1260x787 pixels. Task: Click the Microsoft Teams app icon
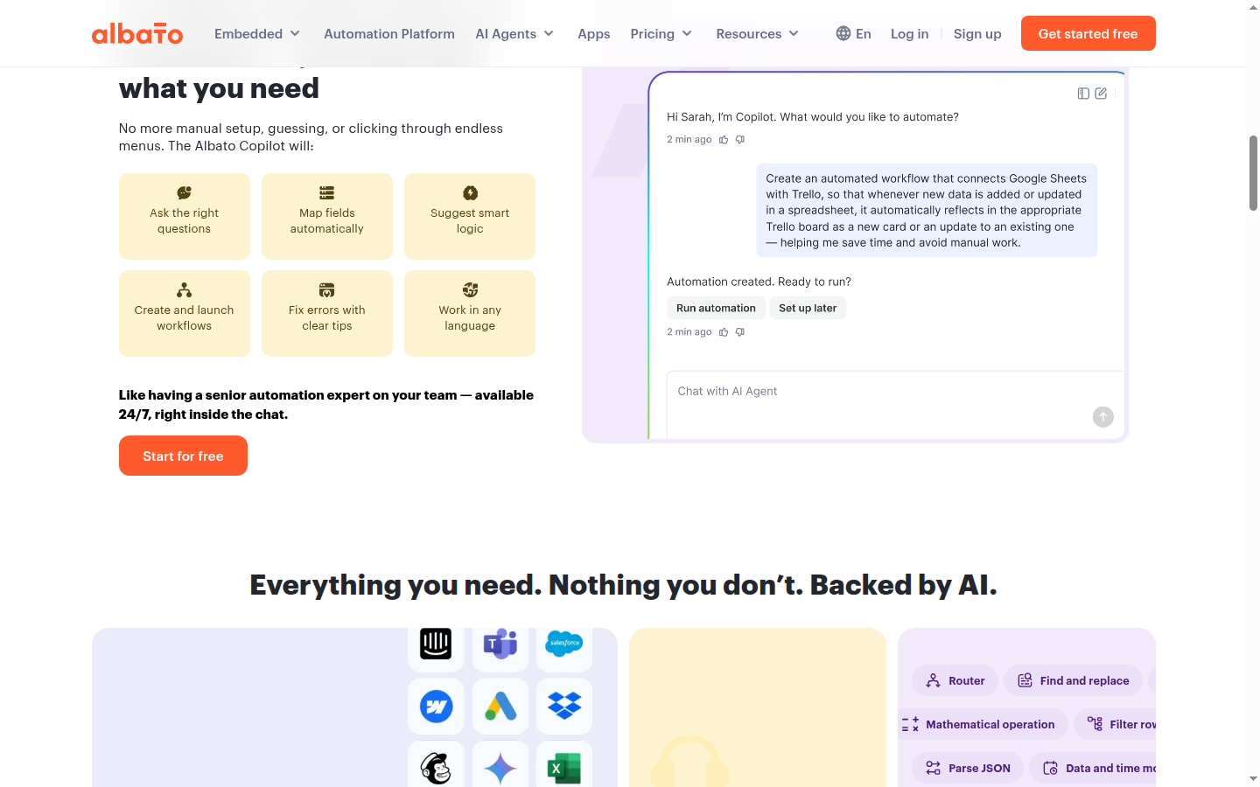[x=500, y=644]
